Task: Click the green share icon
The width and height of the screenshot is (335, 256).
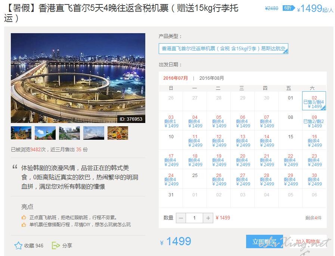Action: pyautogui.click(x=56, y=246)
